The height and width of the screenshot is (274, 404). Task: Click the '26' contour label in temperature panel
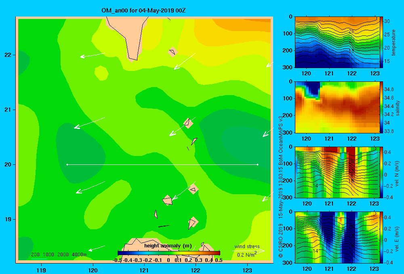pos(351,31)
